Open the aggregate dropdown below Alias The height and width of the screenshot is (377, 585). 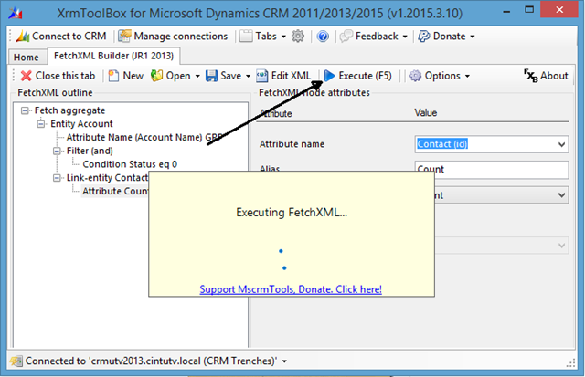(561, 195)
